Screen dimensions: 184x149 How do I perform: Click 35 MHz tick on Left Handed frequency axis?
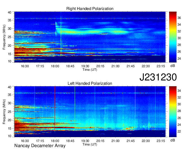[10, 95]
